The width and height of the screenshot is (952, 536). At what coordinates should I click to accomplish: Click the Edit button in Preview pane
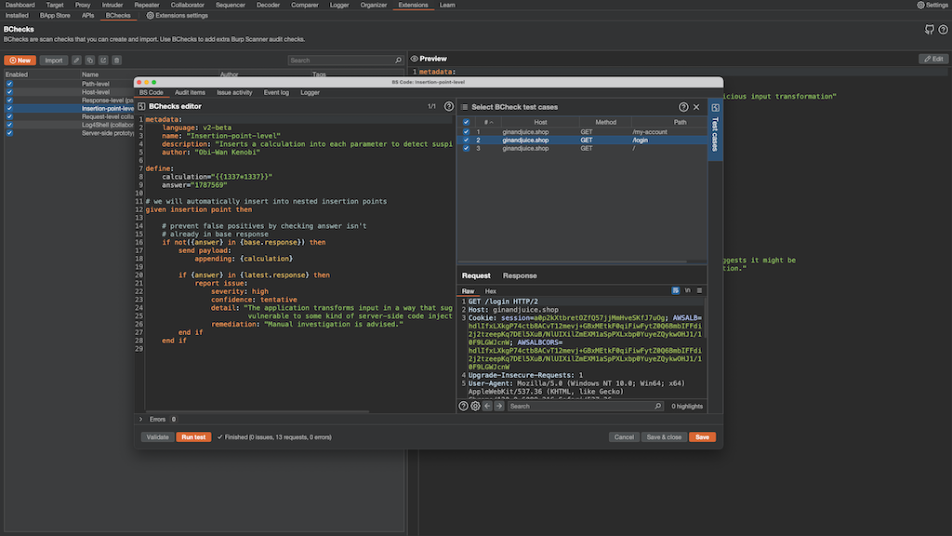[x=933, y=59]
